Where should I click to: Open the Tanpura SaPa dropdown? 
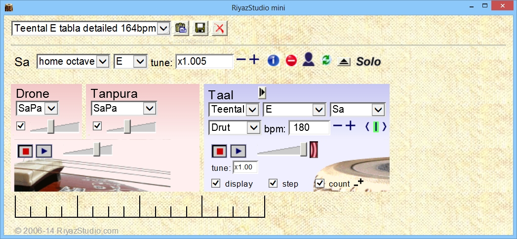point(123,108)
